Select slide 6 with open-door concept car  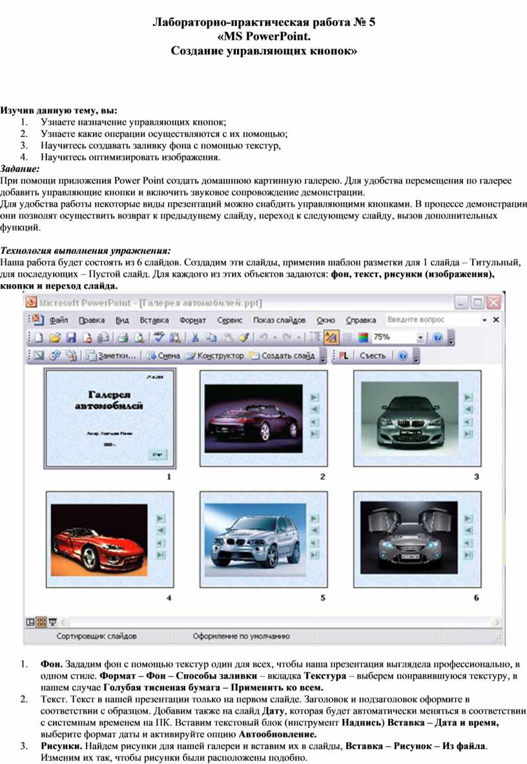(x=417, y=539)
